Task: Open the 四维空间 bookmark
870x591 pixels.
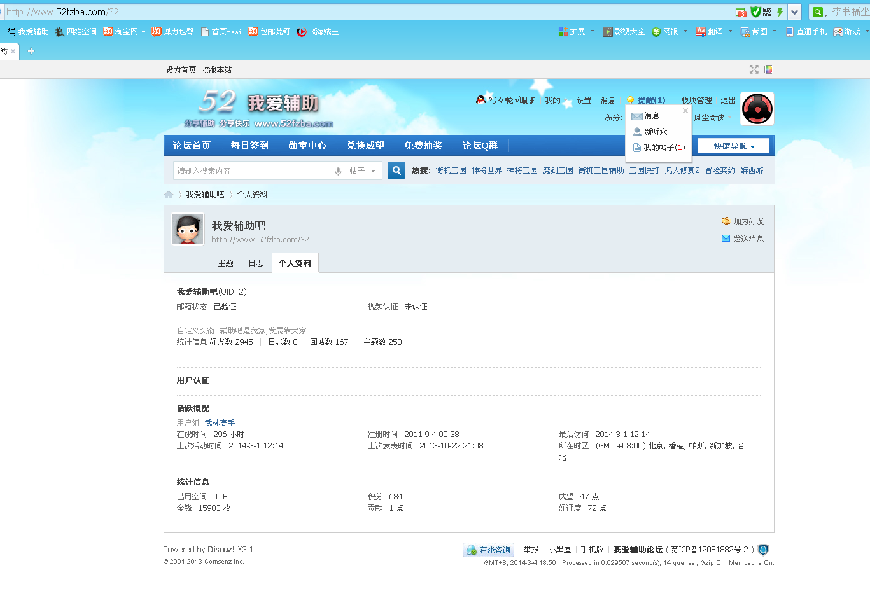Action: pos(76,31)
